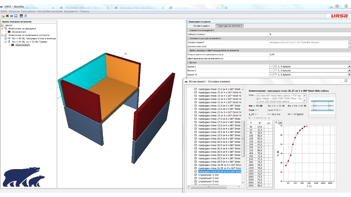Viewport: 351px width, 197px height.
Task: Open the Изчисли menu
Action: pos(14,11)
